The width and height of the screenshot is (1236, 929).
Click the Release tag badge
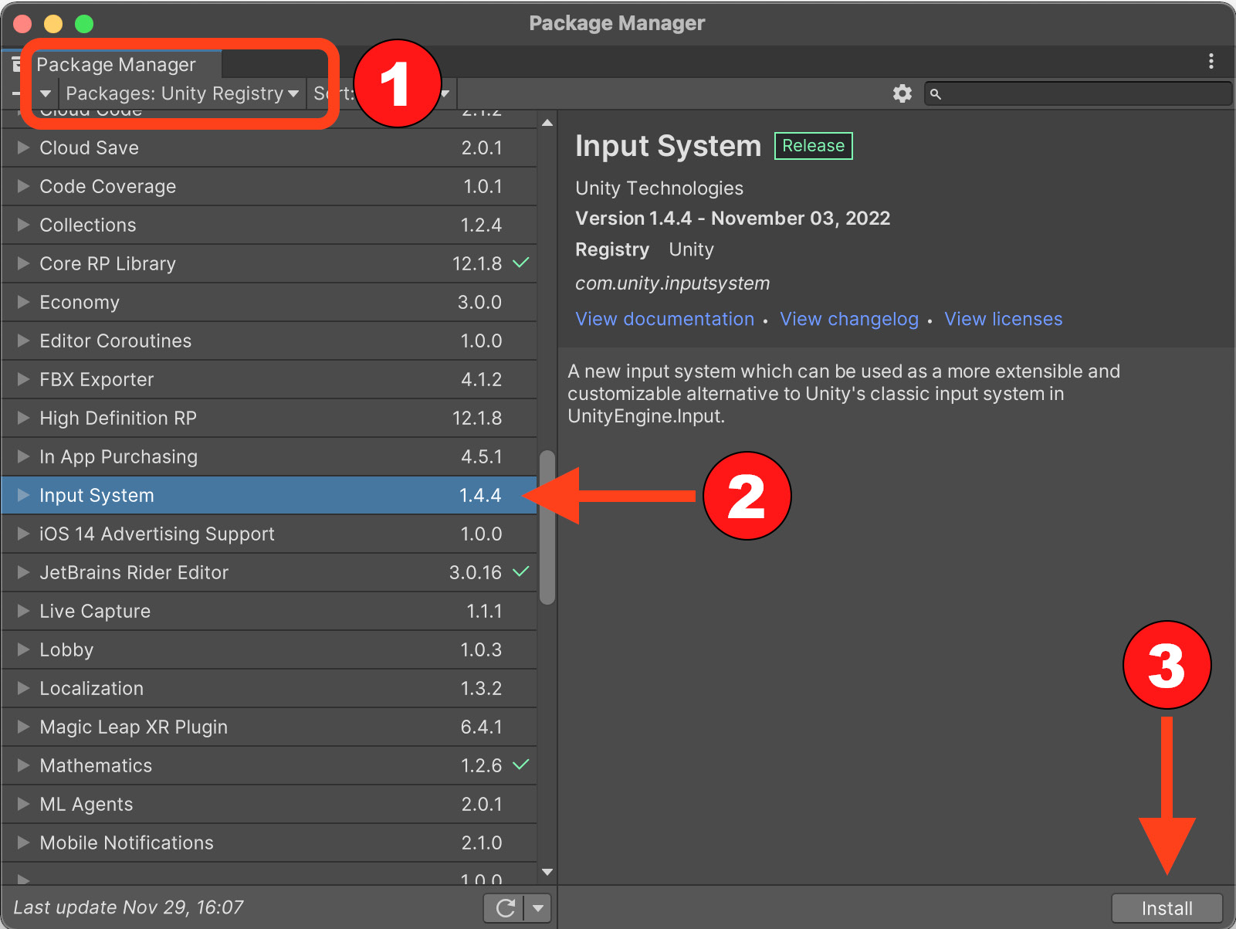813,146
